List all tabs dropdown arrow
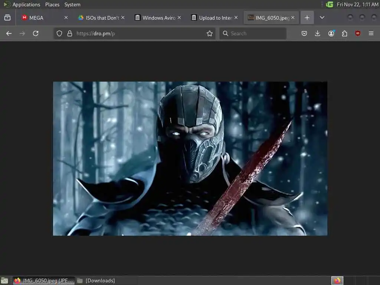380x285 pixels. 322,18
